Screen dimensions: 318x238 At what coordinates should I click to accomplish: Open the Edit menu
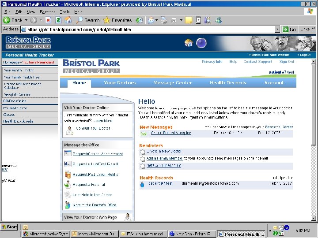pos(19,12)
